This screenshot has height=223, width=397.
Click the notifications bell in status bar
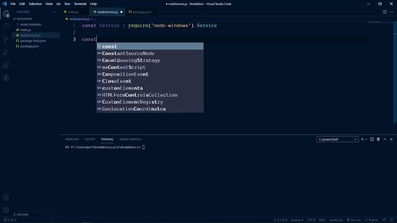coord(391,220)
